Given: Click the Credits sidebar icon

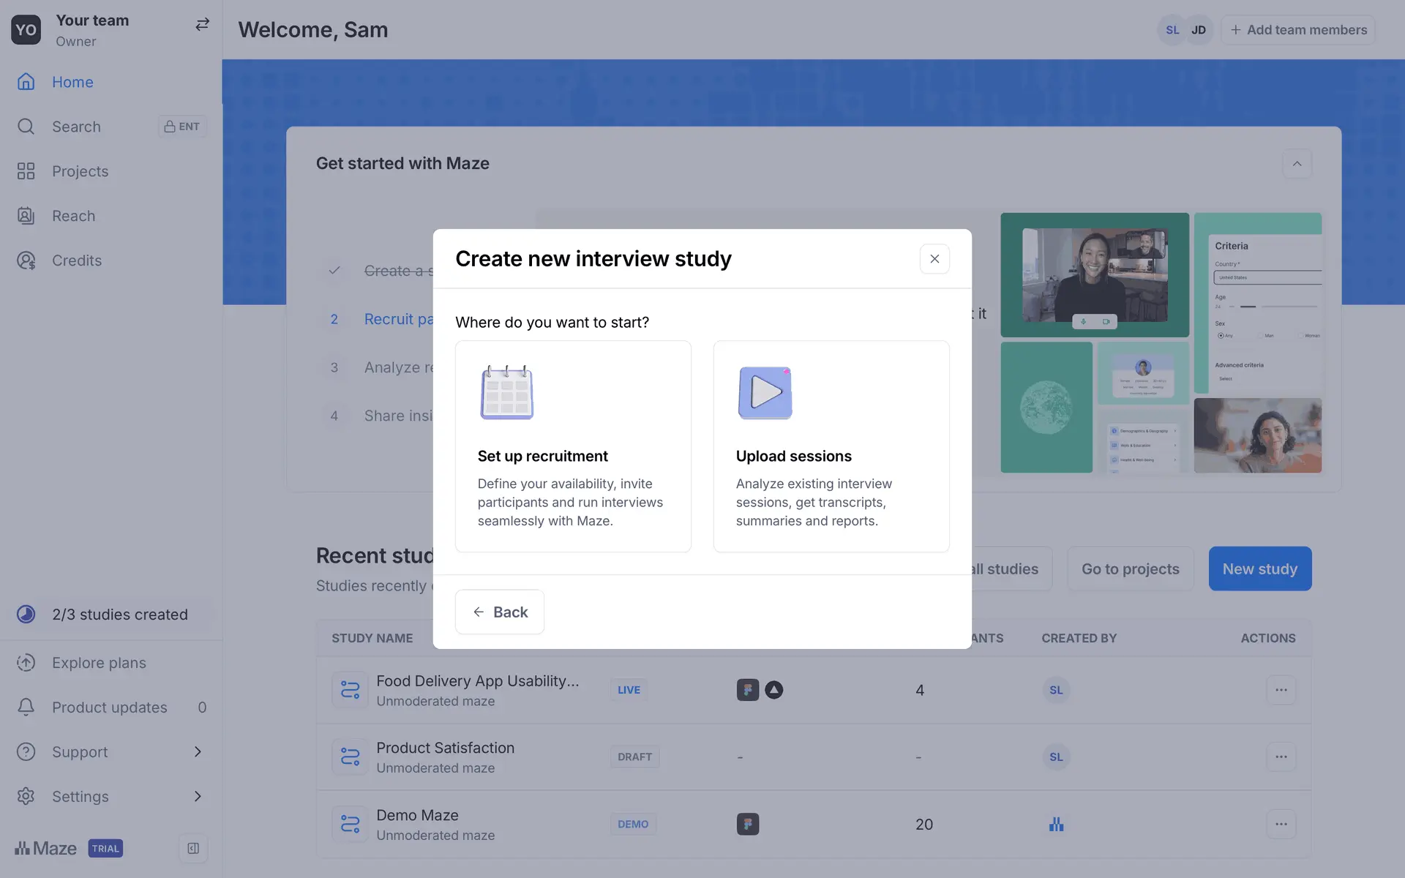Looking at the screenshot, I should (x=26, y=260).
